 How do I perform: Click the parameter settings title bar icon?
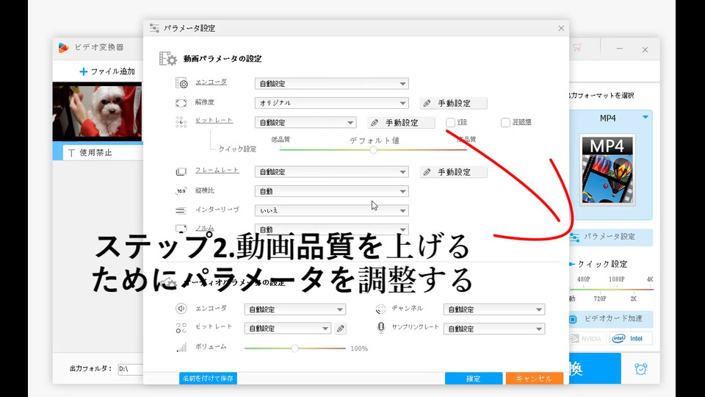[x=154, y=29]
